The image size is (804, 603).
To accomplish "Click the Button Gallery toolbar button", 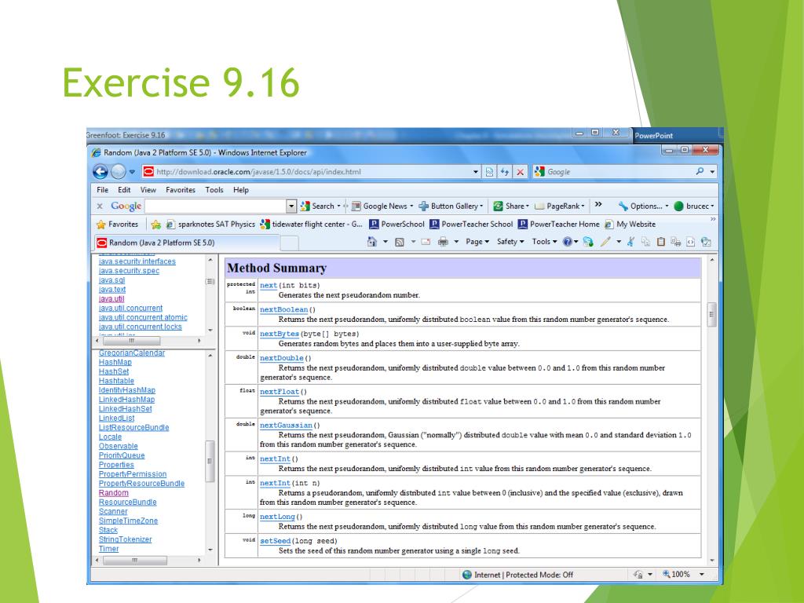I will (451, 206).
